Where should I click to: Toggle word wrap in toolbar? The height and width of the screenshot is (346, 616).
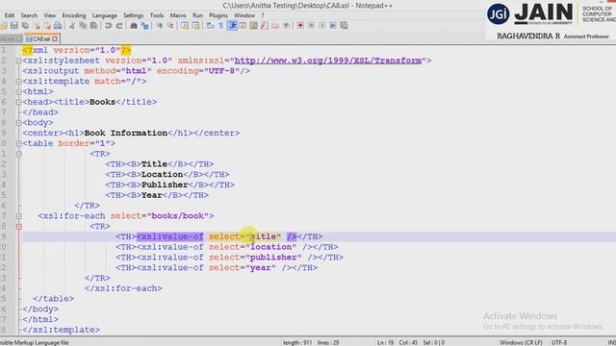[210, 26]
